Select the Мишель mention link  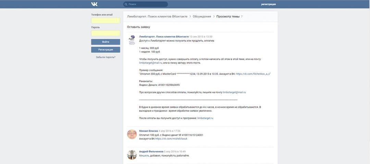point(144,156)
